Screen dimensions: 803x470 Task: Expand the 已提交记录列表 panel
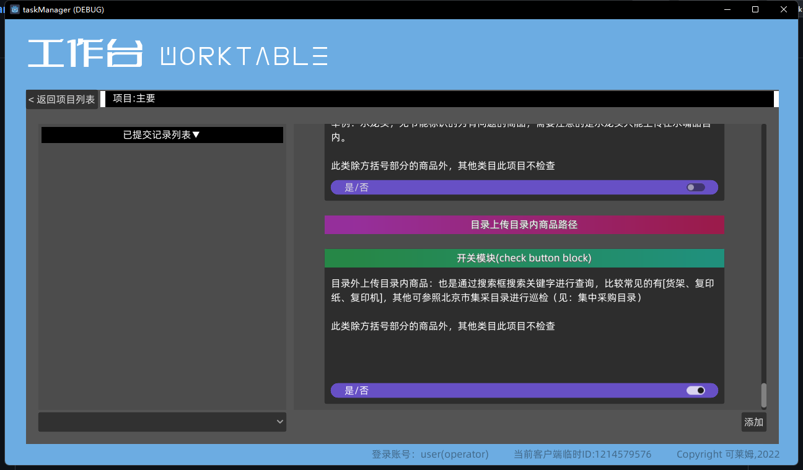162,135
